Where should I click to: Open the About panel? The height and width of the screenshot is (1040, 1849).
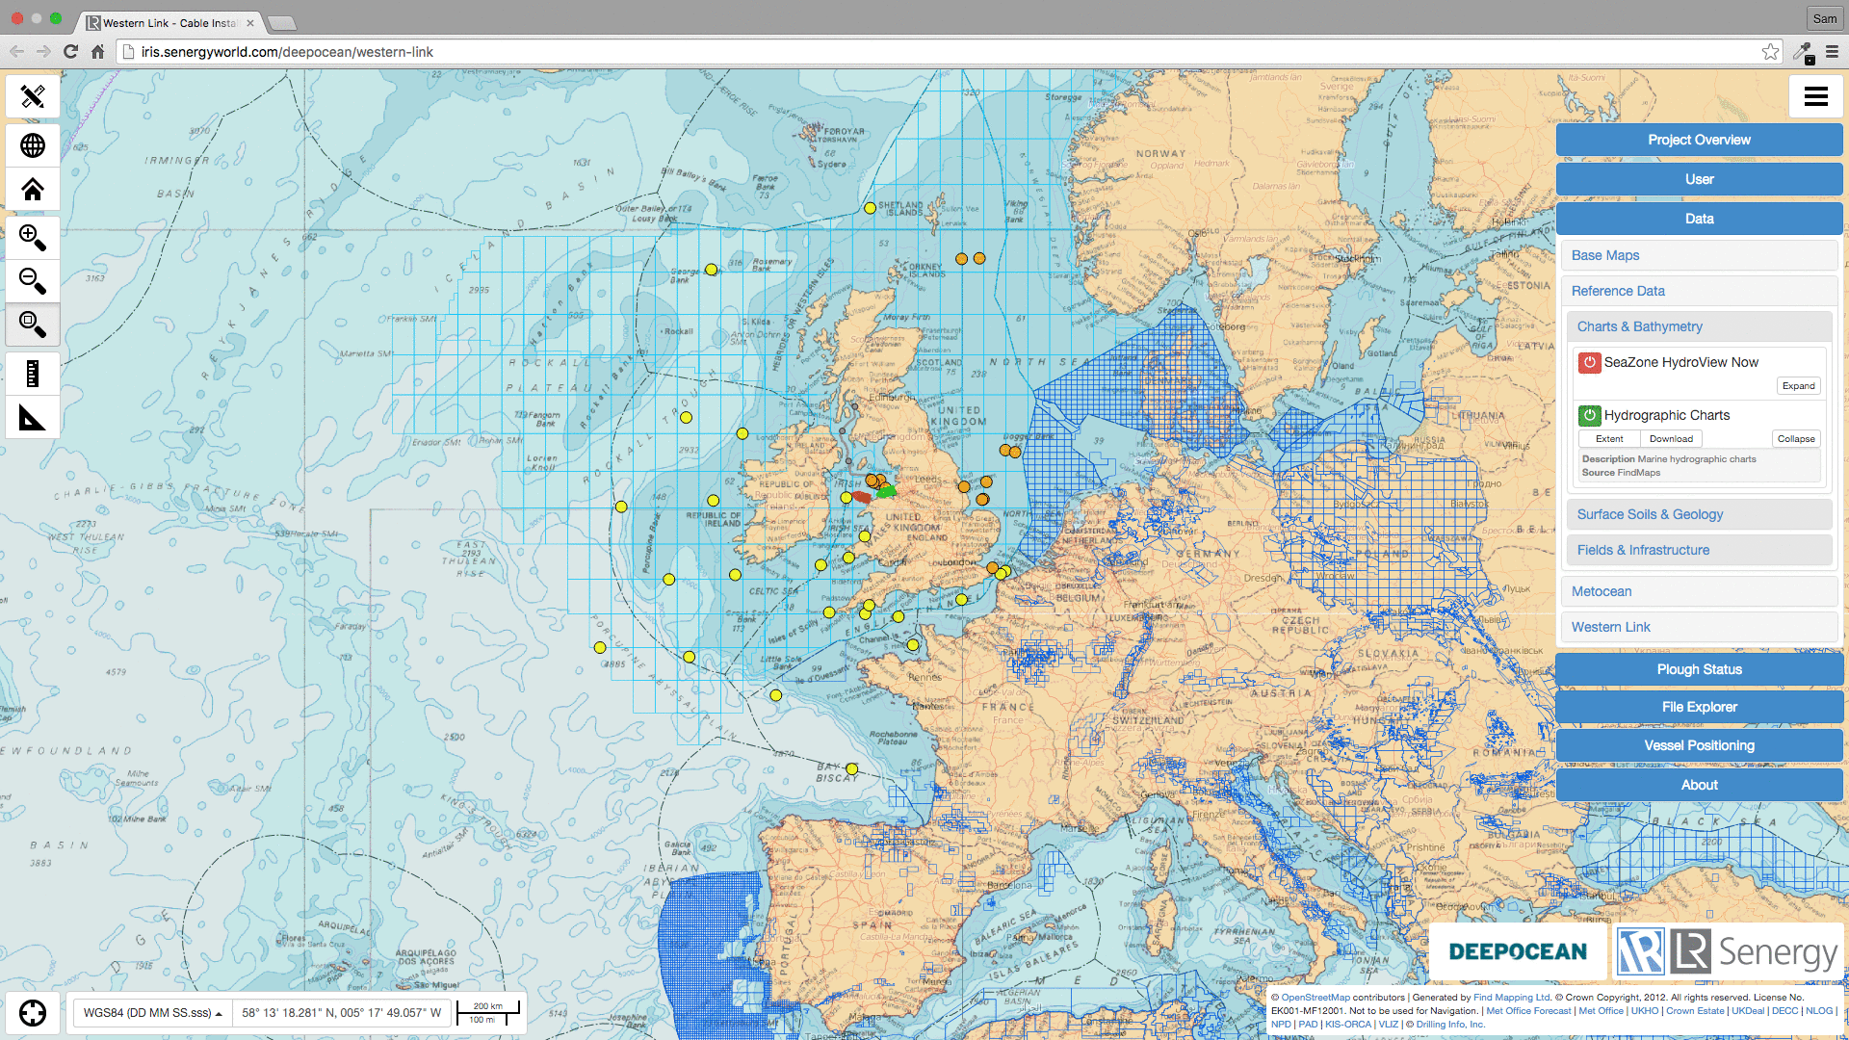coord(1700,785)
